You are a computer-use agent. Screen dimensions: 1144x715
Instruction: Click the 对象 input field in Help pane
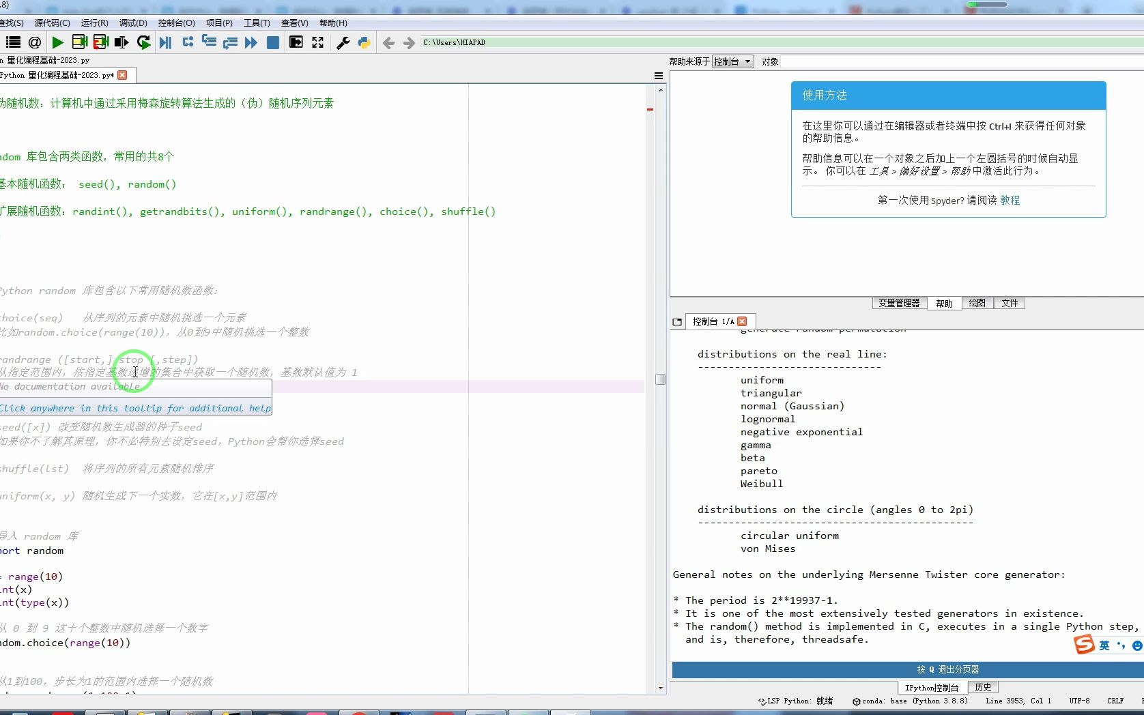[956, 61]
